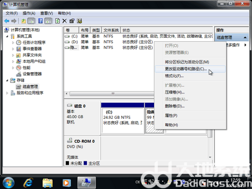Collapse the 系统工具 tree node
This screenshot has width=252, height=189.
(7, 36)
